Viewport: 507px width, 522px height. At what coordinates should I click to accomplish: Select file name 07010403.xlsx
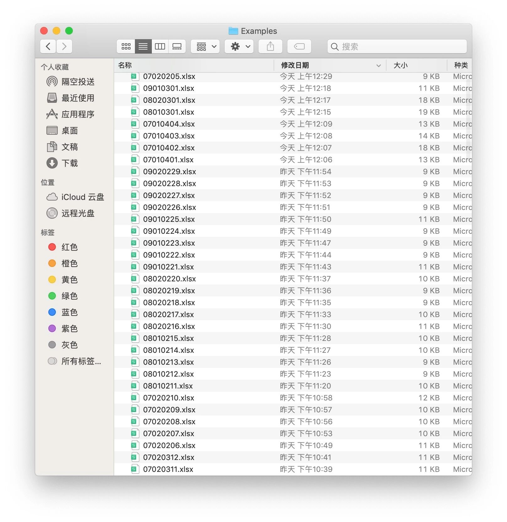point(169,136)
